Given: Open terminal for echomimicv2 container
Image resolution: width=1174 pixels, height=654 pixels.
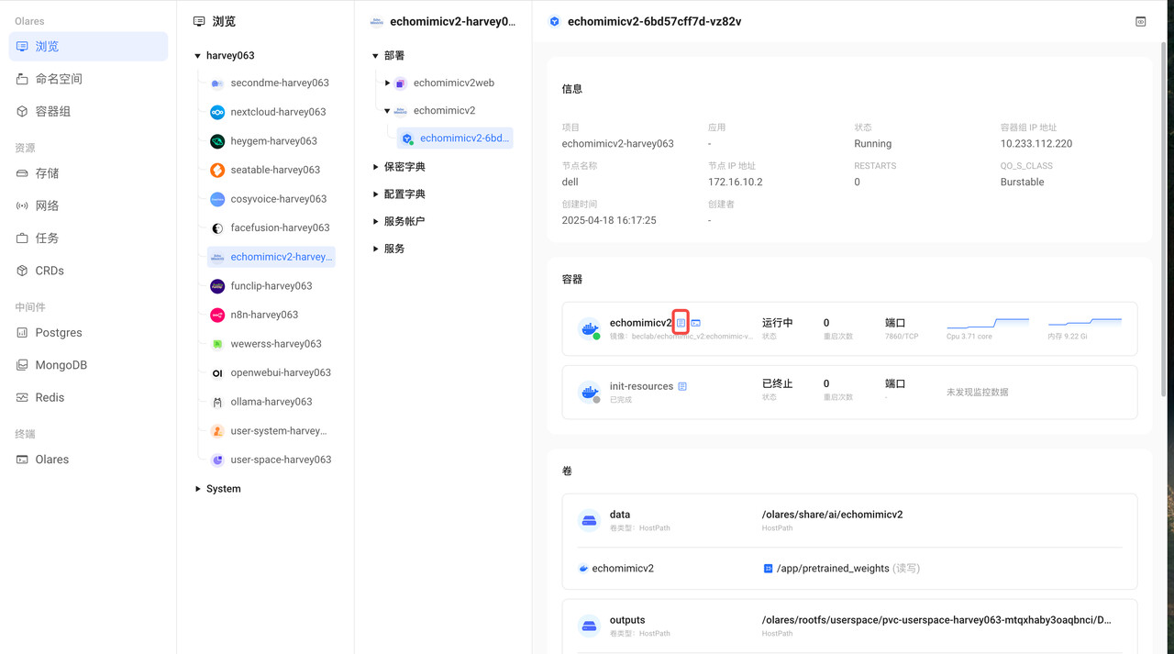Looking at the screenshot, I should (x=696, y=323).
